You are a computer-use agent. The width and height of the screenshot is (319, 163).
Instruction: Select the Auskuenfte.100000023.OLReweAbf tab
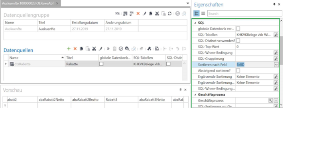27,3
